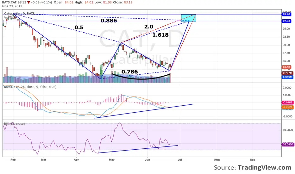
Task: Click the 60.0000 RSI axis tick
Action: point(287,130)
